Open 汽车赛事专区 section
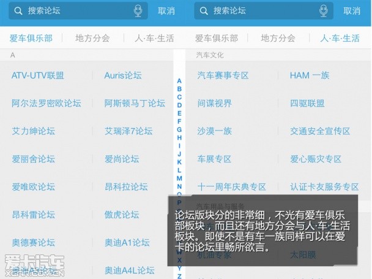372x279 pixels. [223, 75]
